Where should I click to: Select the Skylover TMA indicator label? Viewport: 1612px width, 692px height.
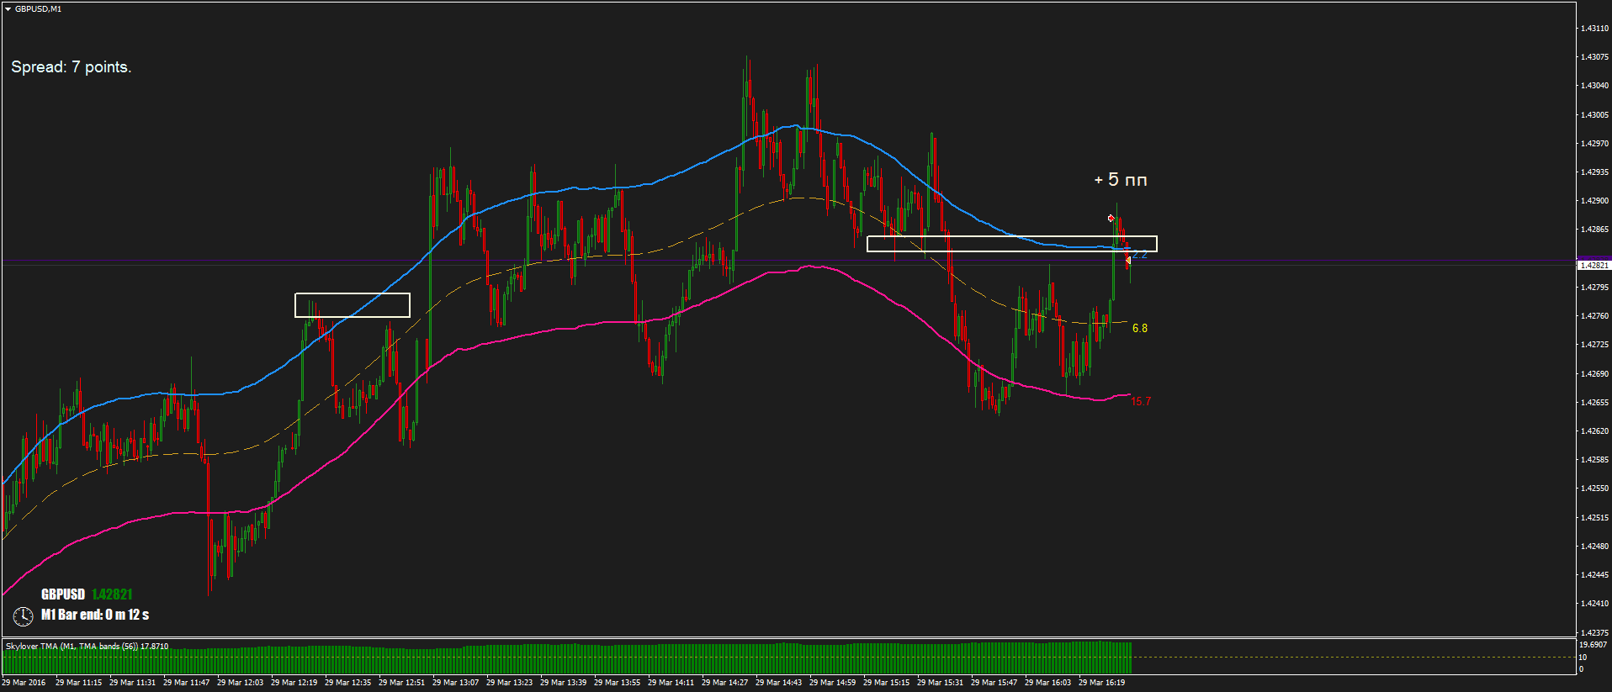[87, 647]
